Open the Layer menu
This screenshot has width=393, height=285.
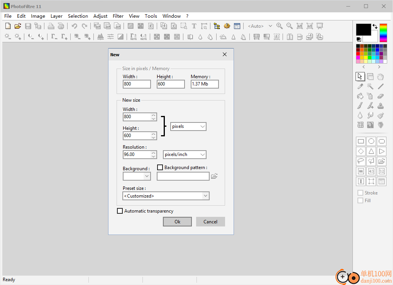click(x=56, y=16)
